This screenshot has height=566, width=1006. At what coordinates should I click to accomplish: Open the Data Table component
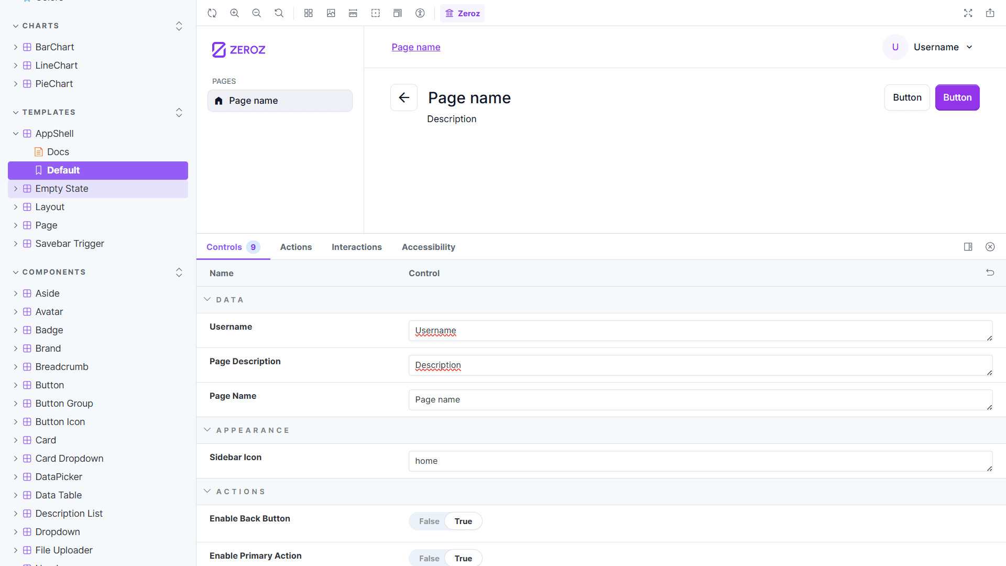pos(59,495)
